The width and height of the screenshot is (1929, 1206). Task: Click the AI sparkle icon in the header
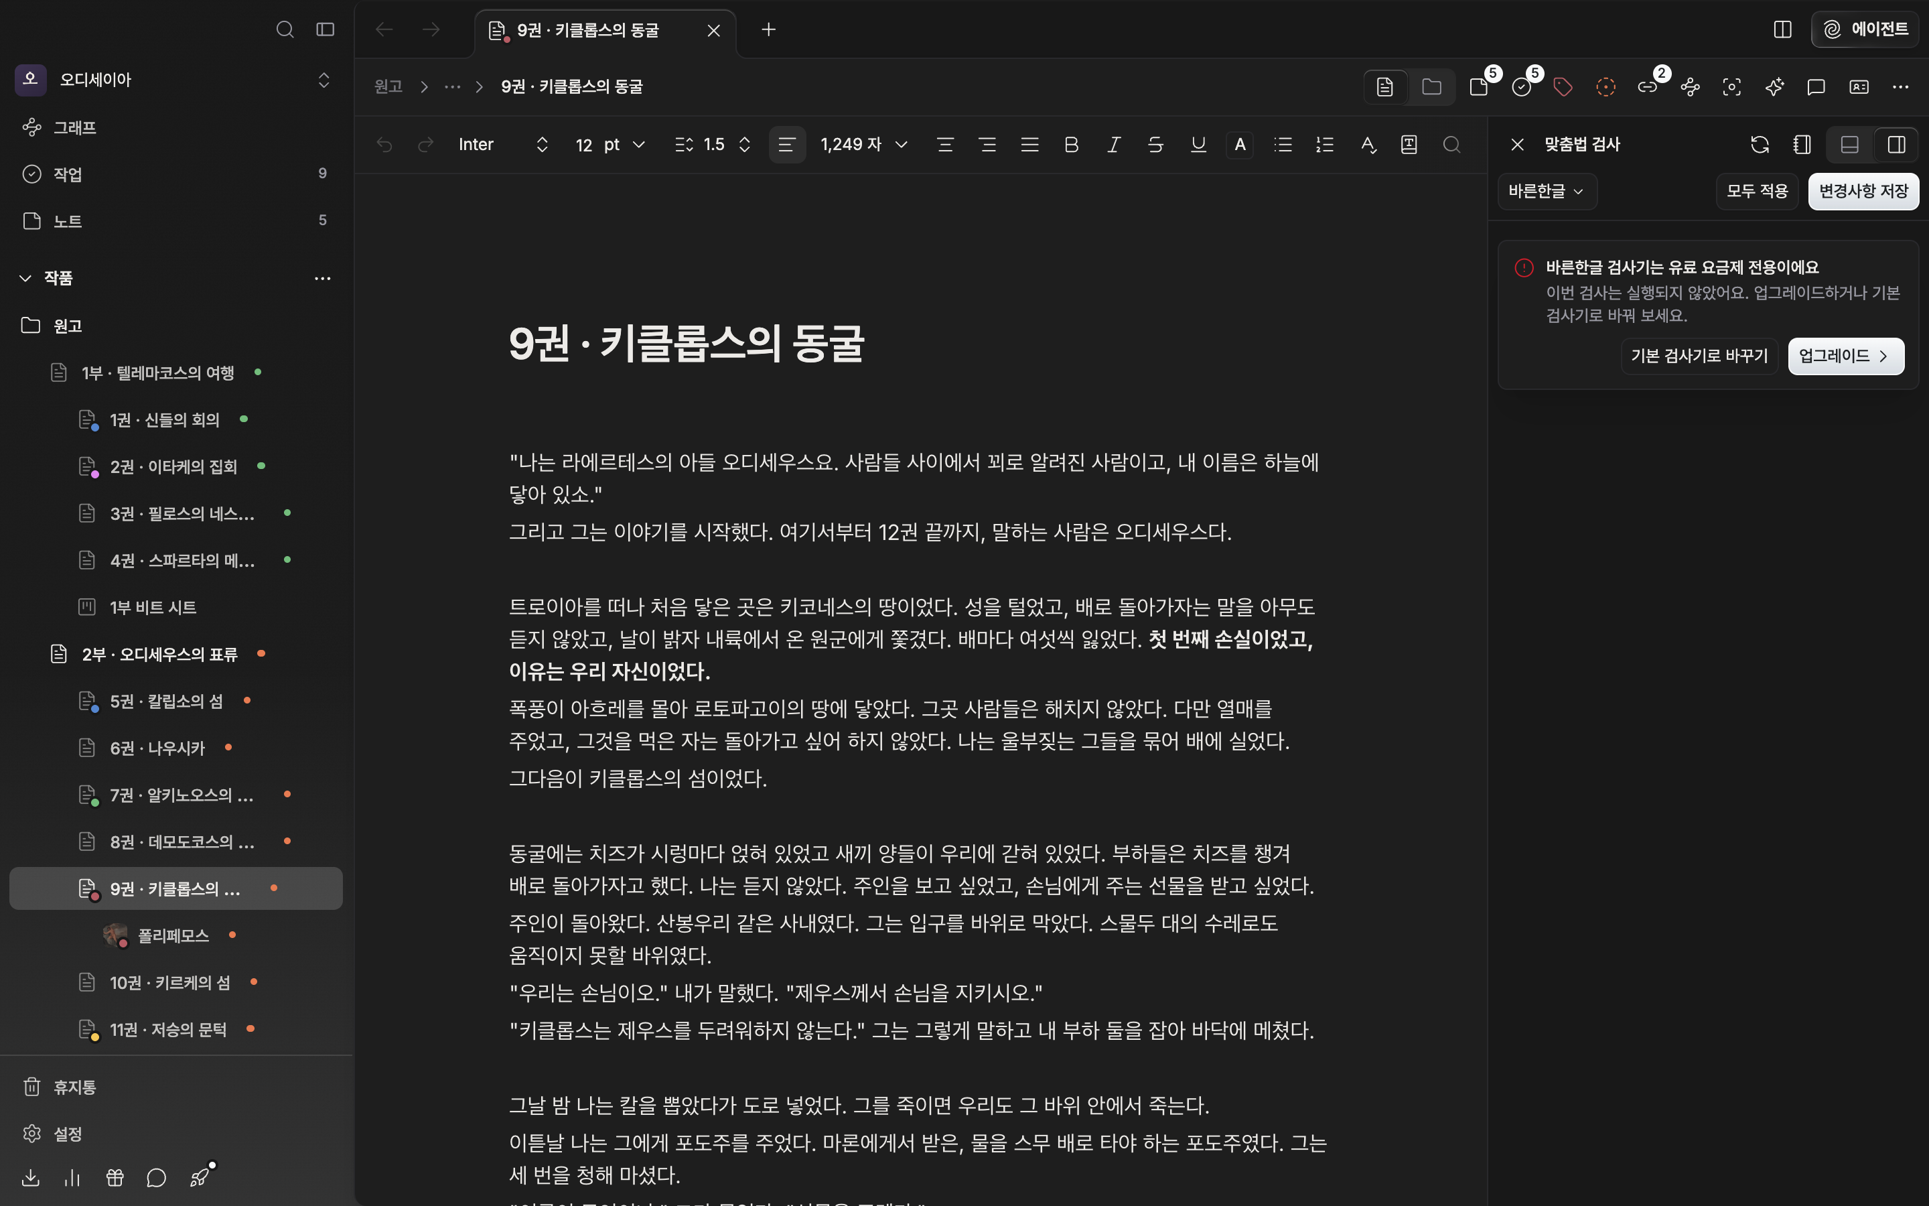pos(1774,86)
